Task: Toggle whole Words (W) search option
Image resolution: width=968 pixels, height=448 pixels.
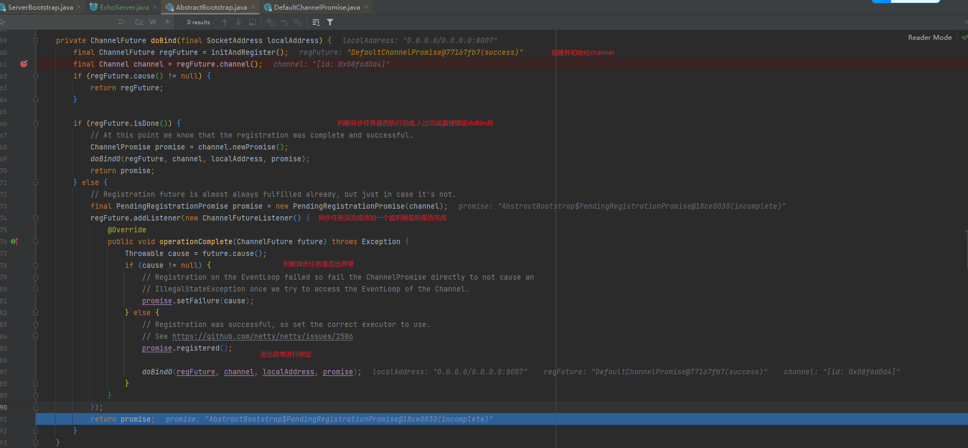Action: 153,22
